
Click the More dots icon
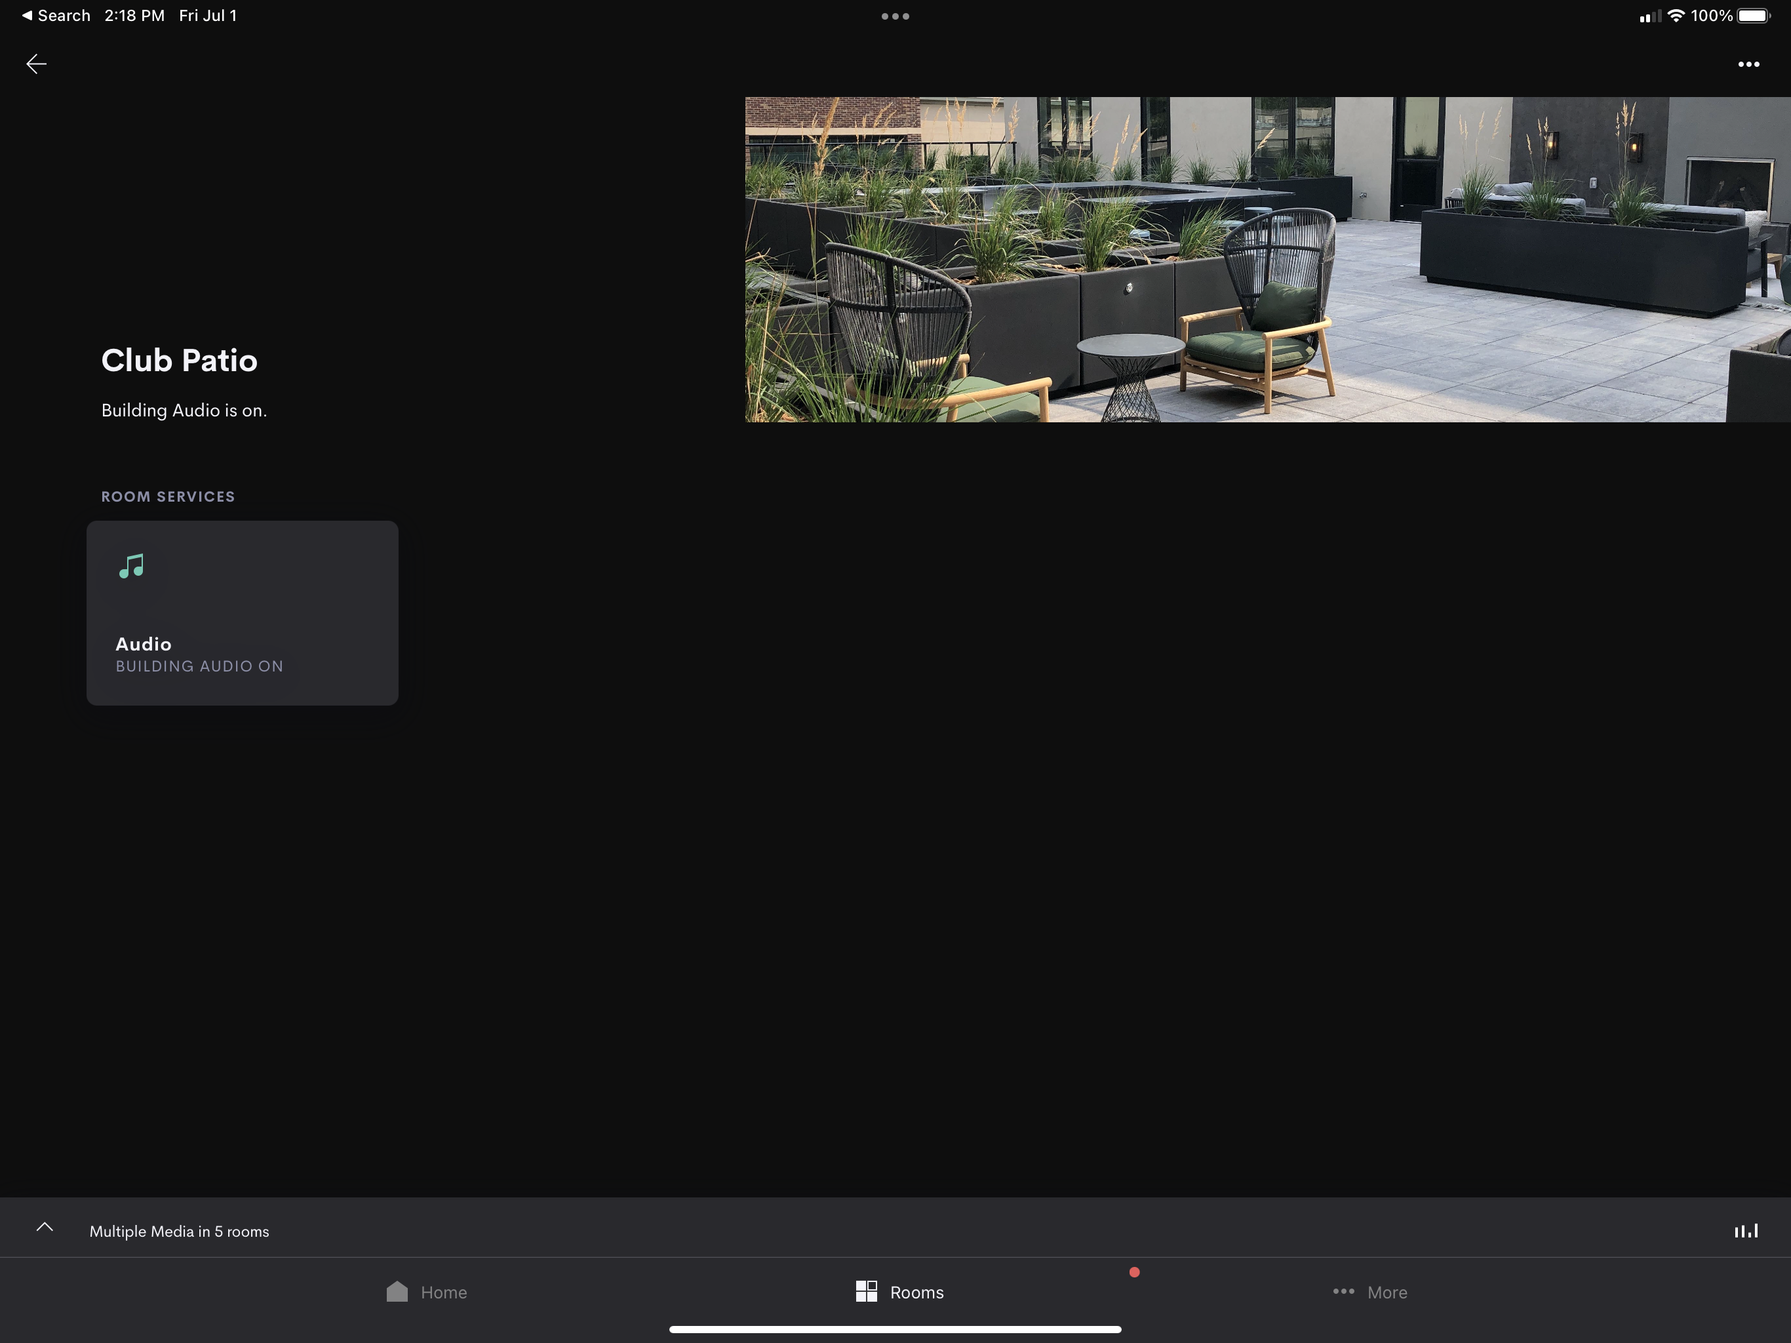(1343, 1291)
